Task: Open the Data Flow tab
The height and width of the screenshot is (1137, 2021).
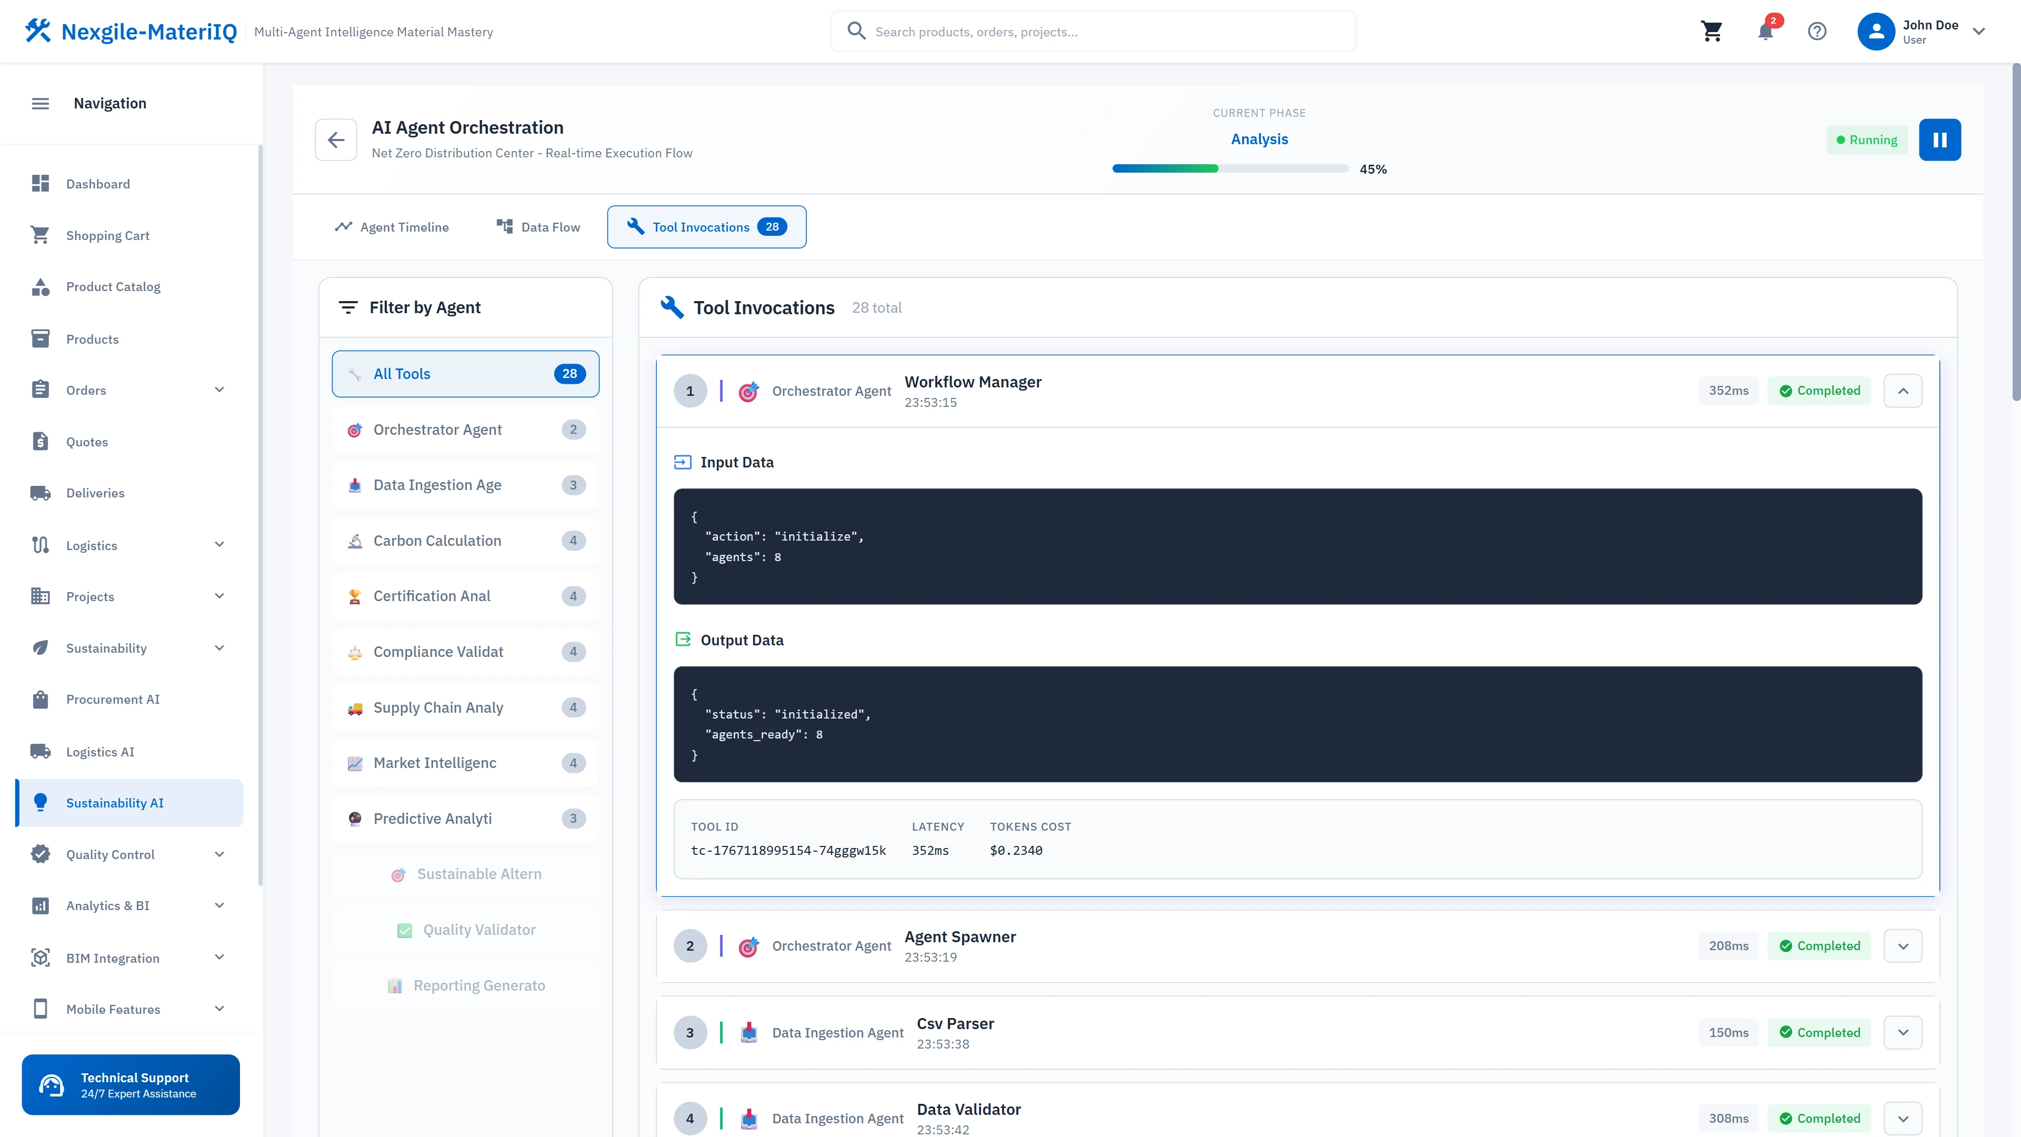Action: click(x=538, y=227)
